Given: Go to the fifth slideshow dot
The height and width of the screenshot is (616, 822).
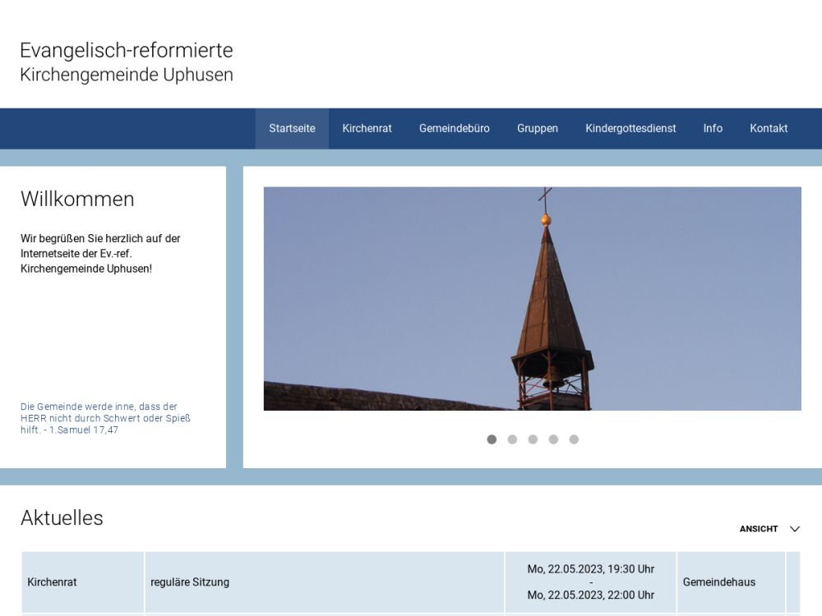Looking at the screenshot, I should tap(574, 439).
